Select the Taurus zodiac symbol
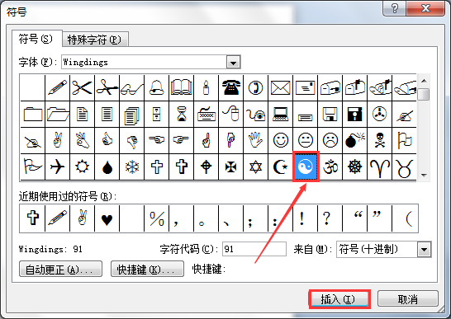Image resolution: width=451 pixels, height=319 pixels. [404, 167]
